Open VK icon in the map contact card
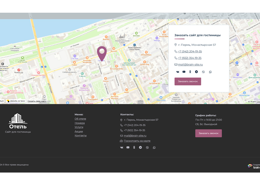Image resolution: width=260 pixels, height=181 pixels. pos(177,72)
